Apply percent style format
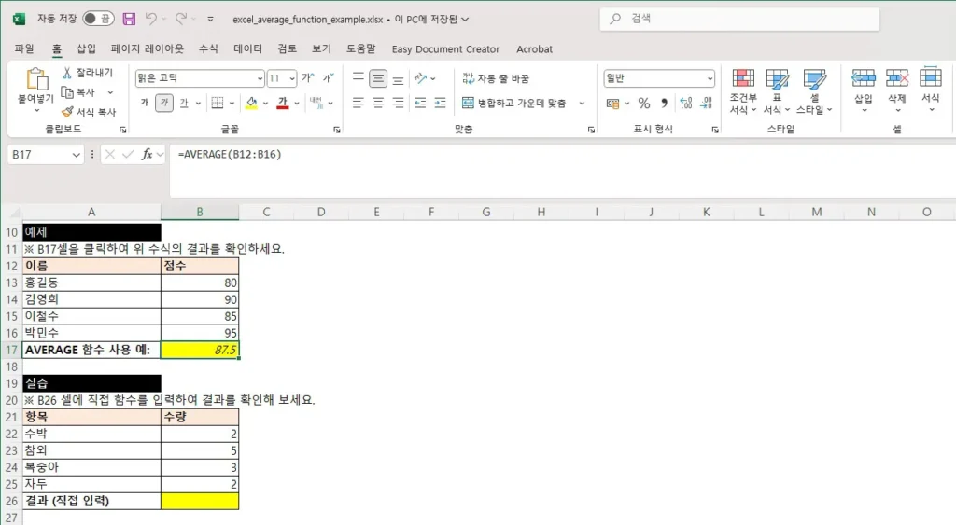The width and height of the screenshot is (956, 525). coord(644,103)
